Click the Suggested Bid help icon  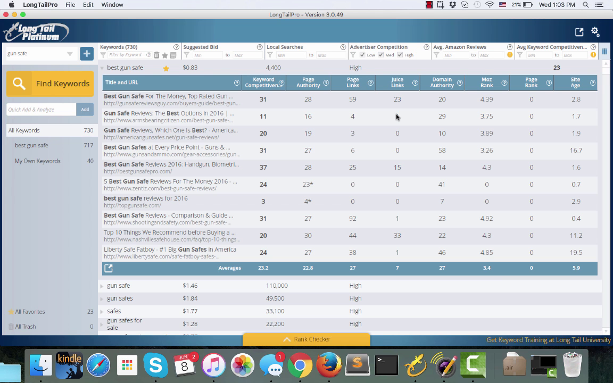[x=260, y=47]
